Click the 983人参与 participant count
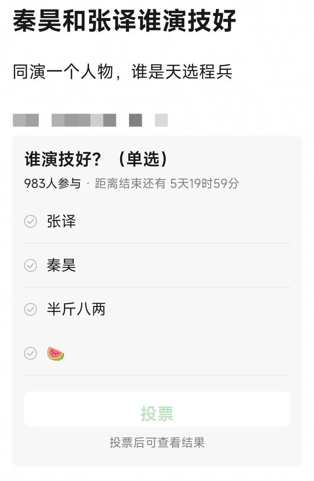The image size is (314, 481). coord(52,184)
